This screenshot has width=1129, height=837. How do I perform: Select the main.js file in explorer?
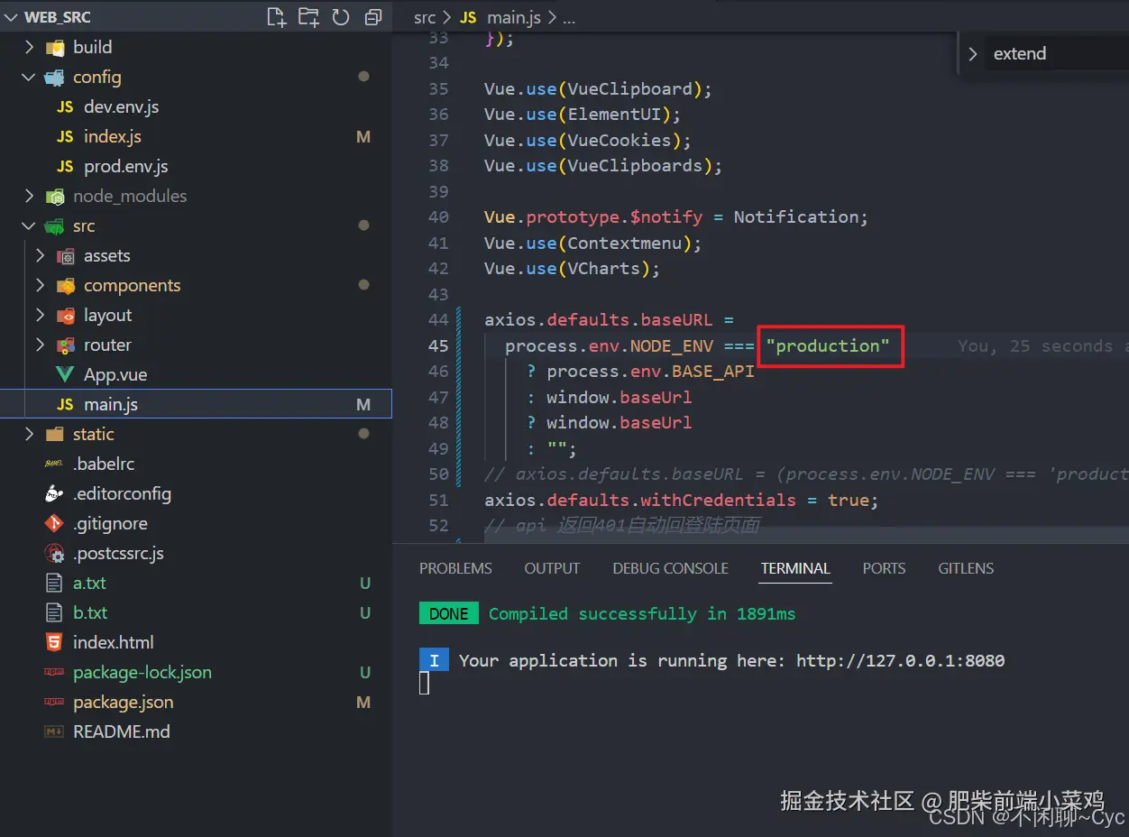tap(197, 404)
